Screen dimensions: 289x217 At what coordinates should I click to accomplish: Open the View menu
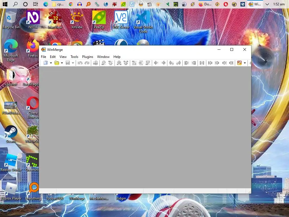click(x=63, y=57)
